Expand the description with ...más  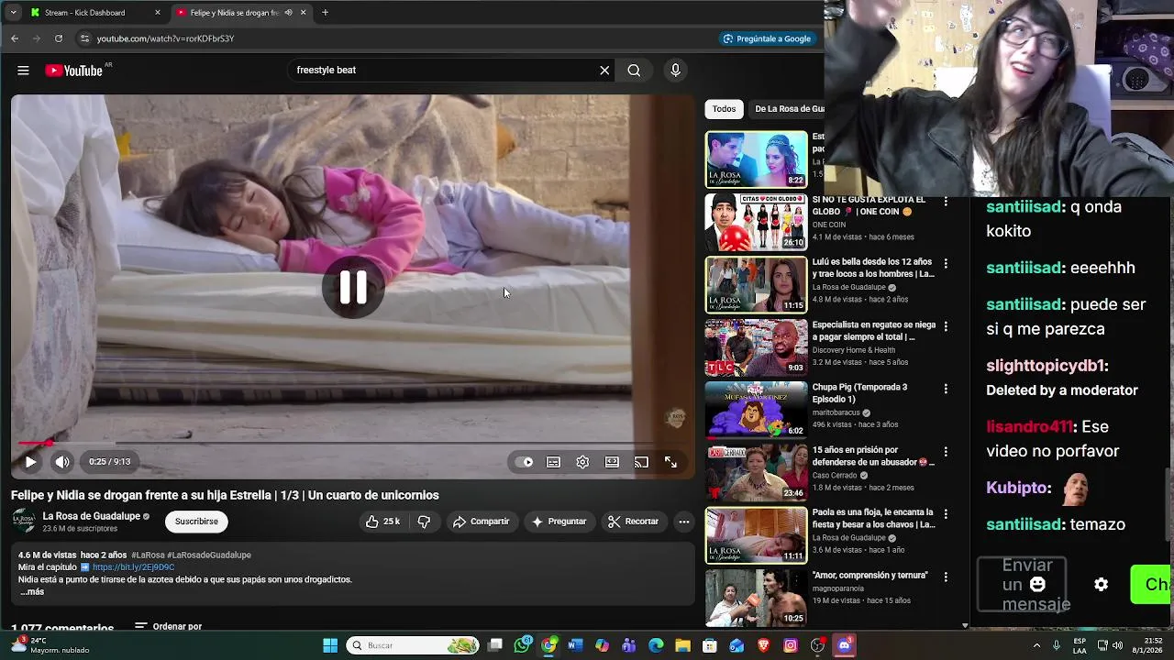(32, 592)
